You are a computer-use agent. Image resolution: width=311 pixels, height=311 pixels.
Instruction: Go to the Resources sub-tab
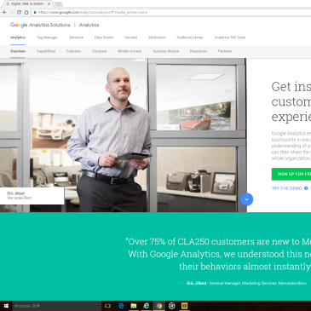[x=199, y=51]
